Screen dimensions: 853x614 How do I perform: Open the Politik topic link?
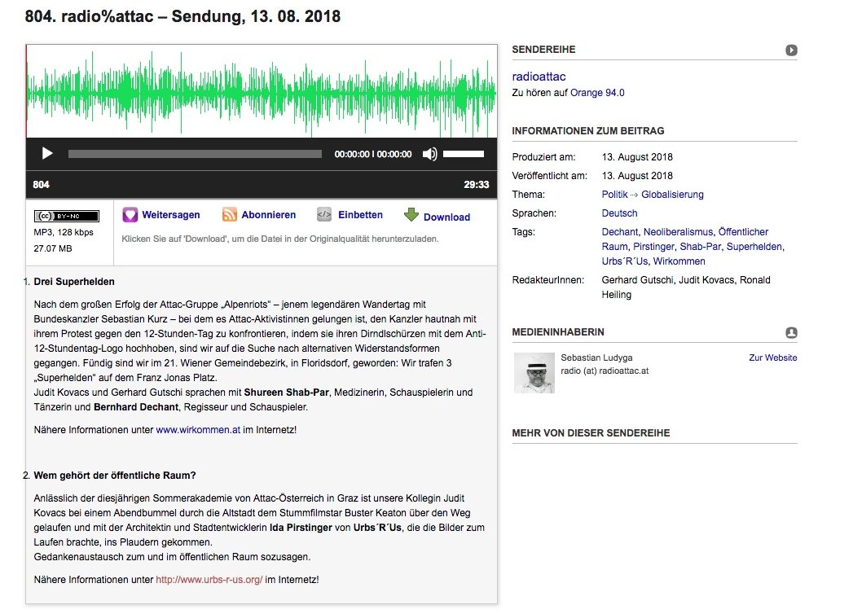[x=615, y=195]
